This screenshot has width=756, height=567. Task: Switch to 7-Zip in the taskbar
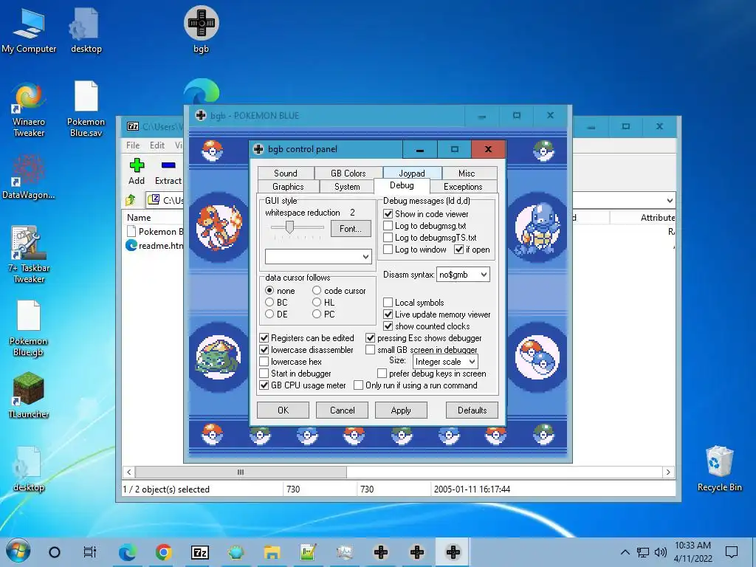pyautogui.click(x=199, y=552)
